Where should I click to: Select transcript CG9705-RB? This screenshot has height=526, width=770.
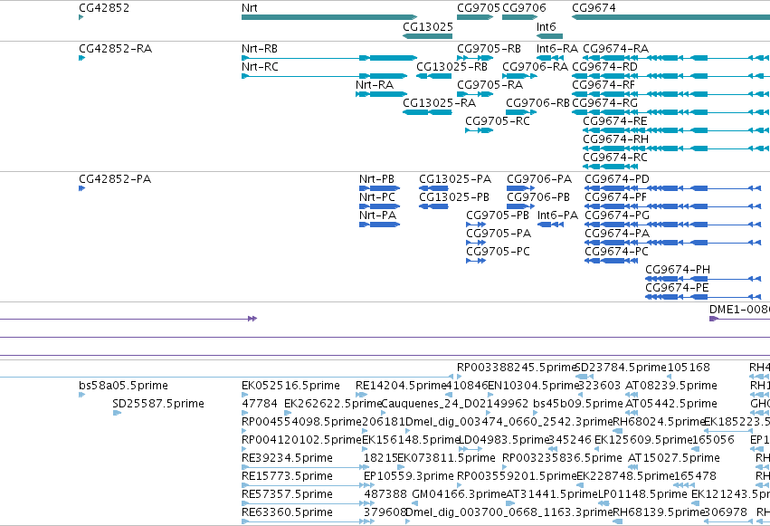(475, 58)
